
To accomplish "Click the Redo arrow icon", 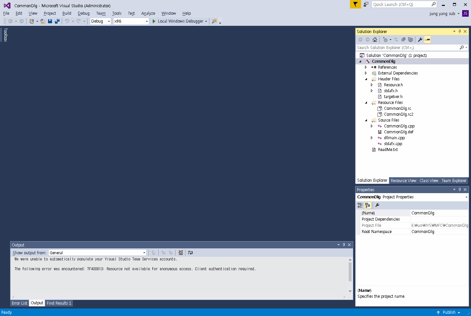I will pos(78,21).
